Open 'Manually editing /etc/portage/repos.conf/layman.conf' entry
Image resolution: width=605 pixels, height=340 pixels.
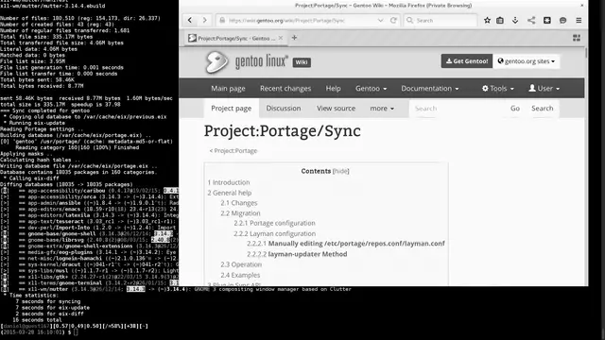[x=346, y=244]
